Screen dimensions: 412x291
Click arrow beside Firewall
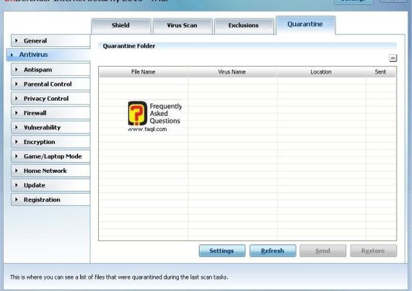pos(17,113)
